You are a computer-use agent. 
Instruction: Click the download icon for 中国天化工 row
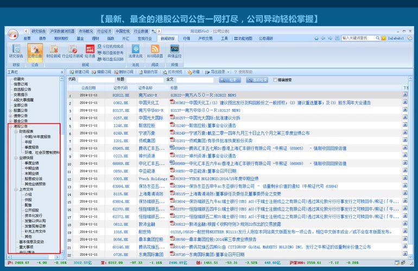coord(405,102)
